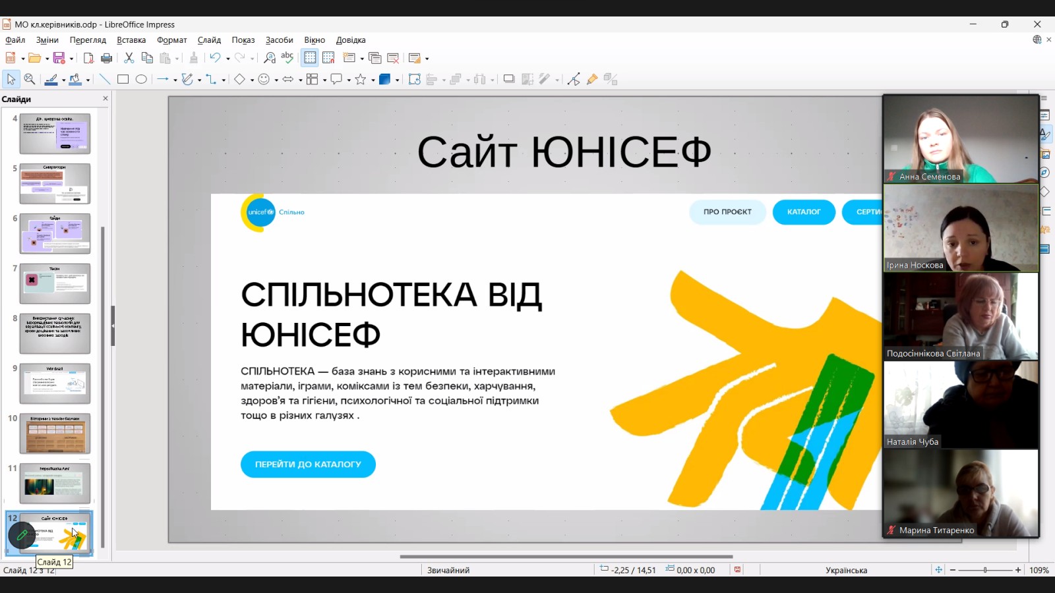Open the Формат menu
The height and width of the screenshot is (593, 1055).
pyautogui.click(x=171, y=40)
